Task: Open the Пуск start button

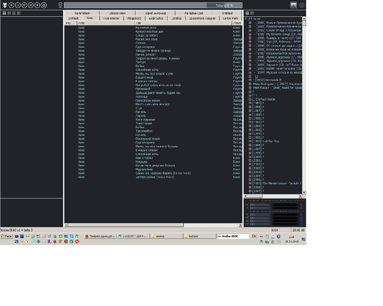Action: coord(6,236)
